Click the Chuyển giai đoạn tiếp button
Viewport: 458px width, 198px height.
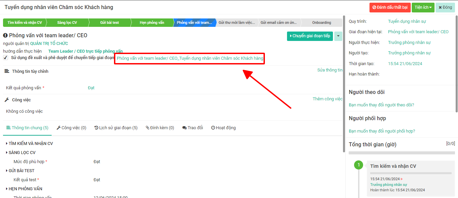click(310, 36)
